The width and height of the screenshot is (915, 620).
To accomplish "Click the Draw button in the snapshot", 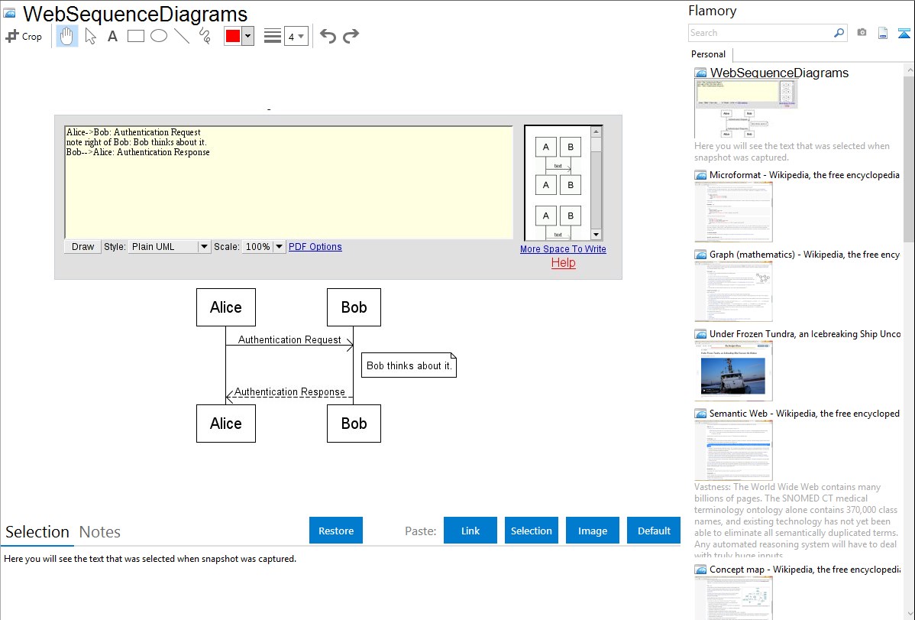I will point(82,247).
